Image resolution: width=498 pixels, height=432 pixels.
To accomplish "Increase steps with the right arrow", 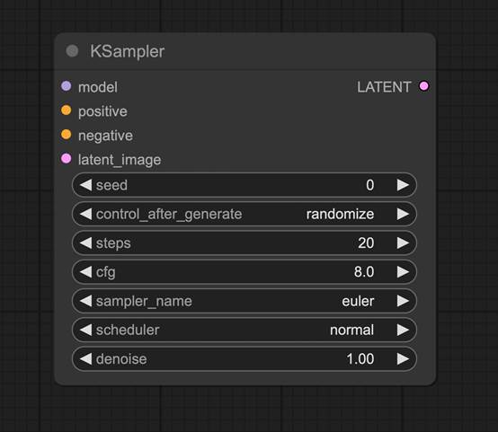I will click(x=403, y=243).
